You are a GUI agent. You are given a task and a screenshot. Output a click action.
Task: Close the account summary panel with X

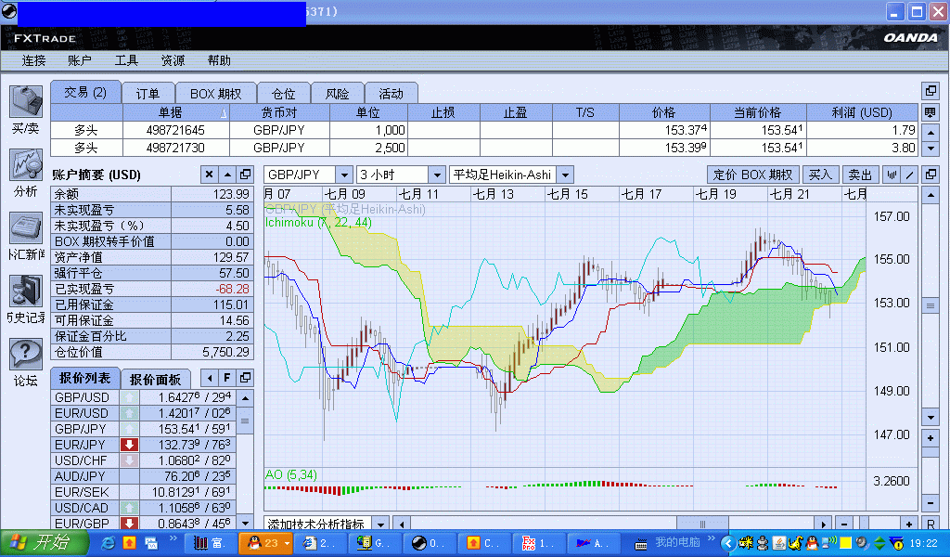210,175
